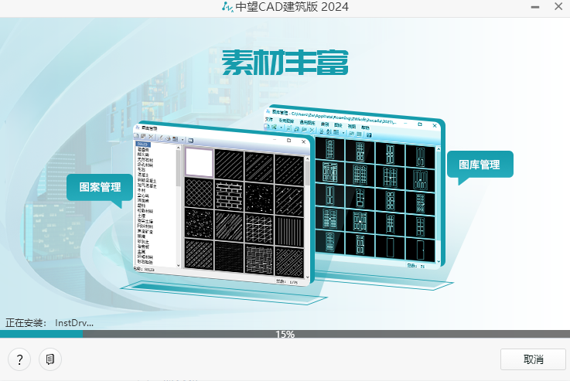Viewport: 570px width, 381px height.
Task: Click blue help icon in library toolbar
Action: [x=370, y=134]
